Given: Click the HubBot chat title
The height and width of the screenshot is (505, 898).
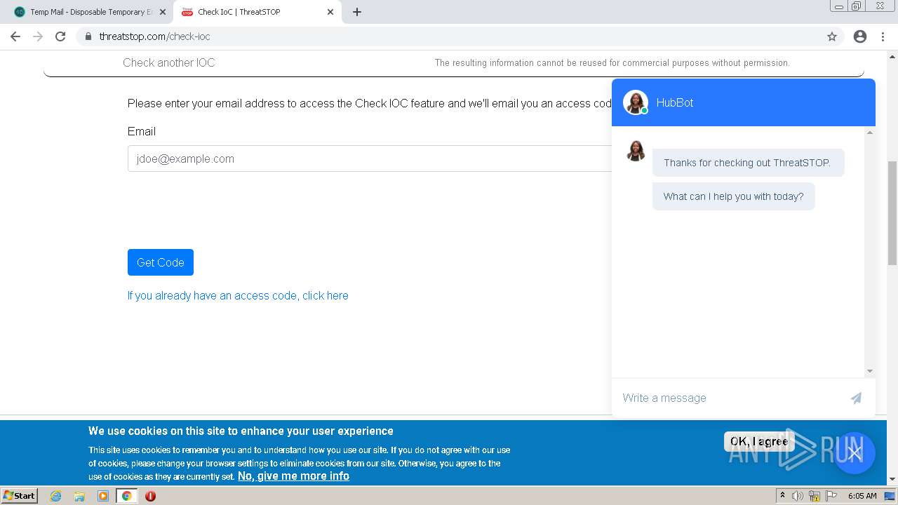Looking at the screenshot, I should pyautogui.click(x=675, y=102).
